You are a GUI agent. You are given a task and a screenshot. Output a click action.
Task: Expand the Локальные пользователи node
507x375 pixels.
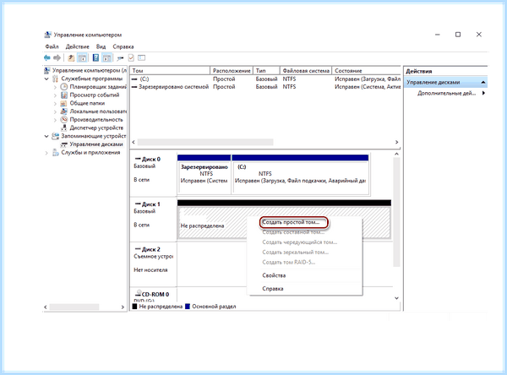coord(55,111)
